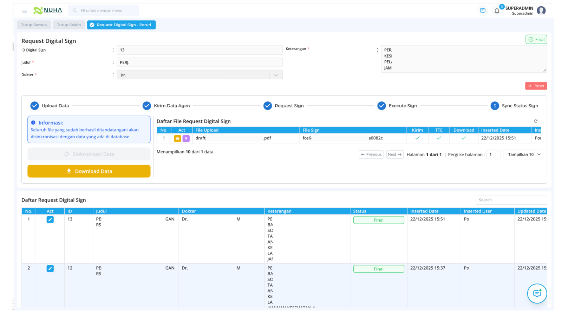Download file with purple download icon
This screenshot has height=316, width=562.
pos(186,139)
